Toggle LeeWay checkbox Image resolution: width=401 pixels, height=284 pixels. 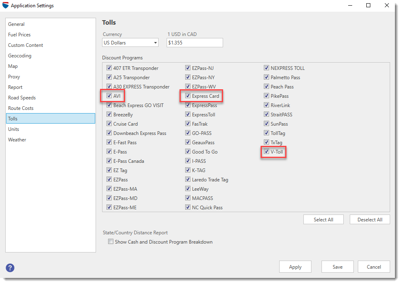pos(188,189)
